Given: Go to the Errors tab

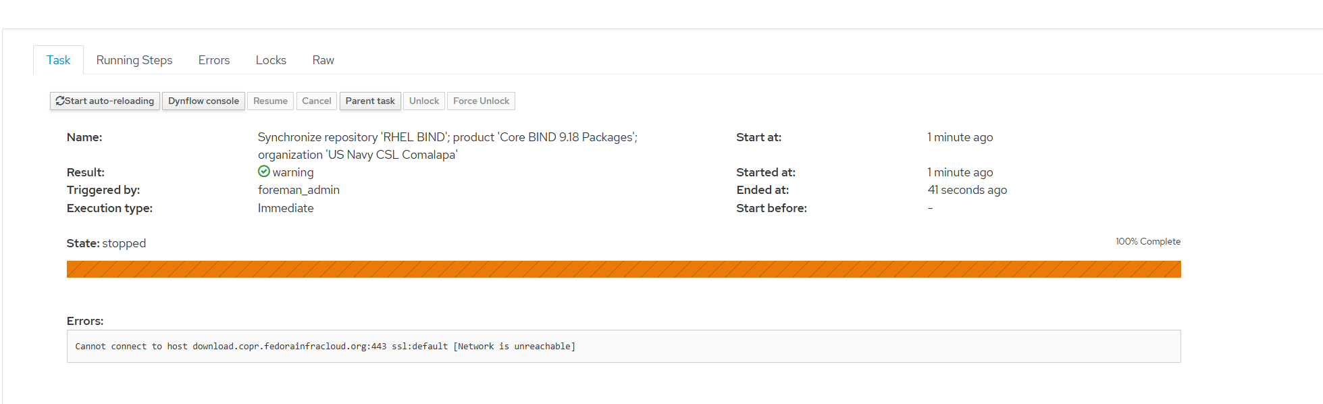Looking at the screenshot, I should pyautogui.click(x=214, y=60).
